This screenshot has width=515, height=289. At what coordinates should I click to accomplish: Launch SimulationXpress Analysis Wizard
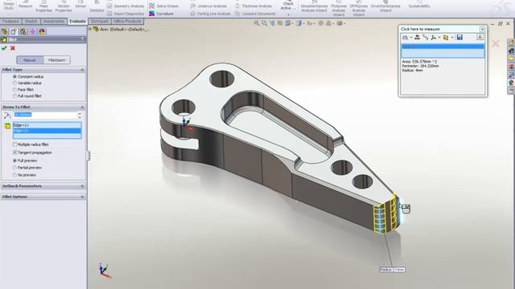pyautogui.click(x=314, y=6)
